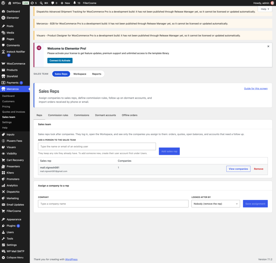Image resolution: width=276 pixels, height=263 pixels.
Task: Click the Cart Recovery cart icon
Action: [3, 160]
